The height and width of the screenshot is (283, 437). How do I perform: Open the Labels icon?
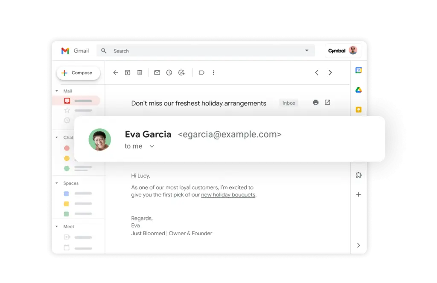tap(201, 72)
